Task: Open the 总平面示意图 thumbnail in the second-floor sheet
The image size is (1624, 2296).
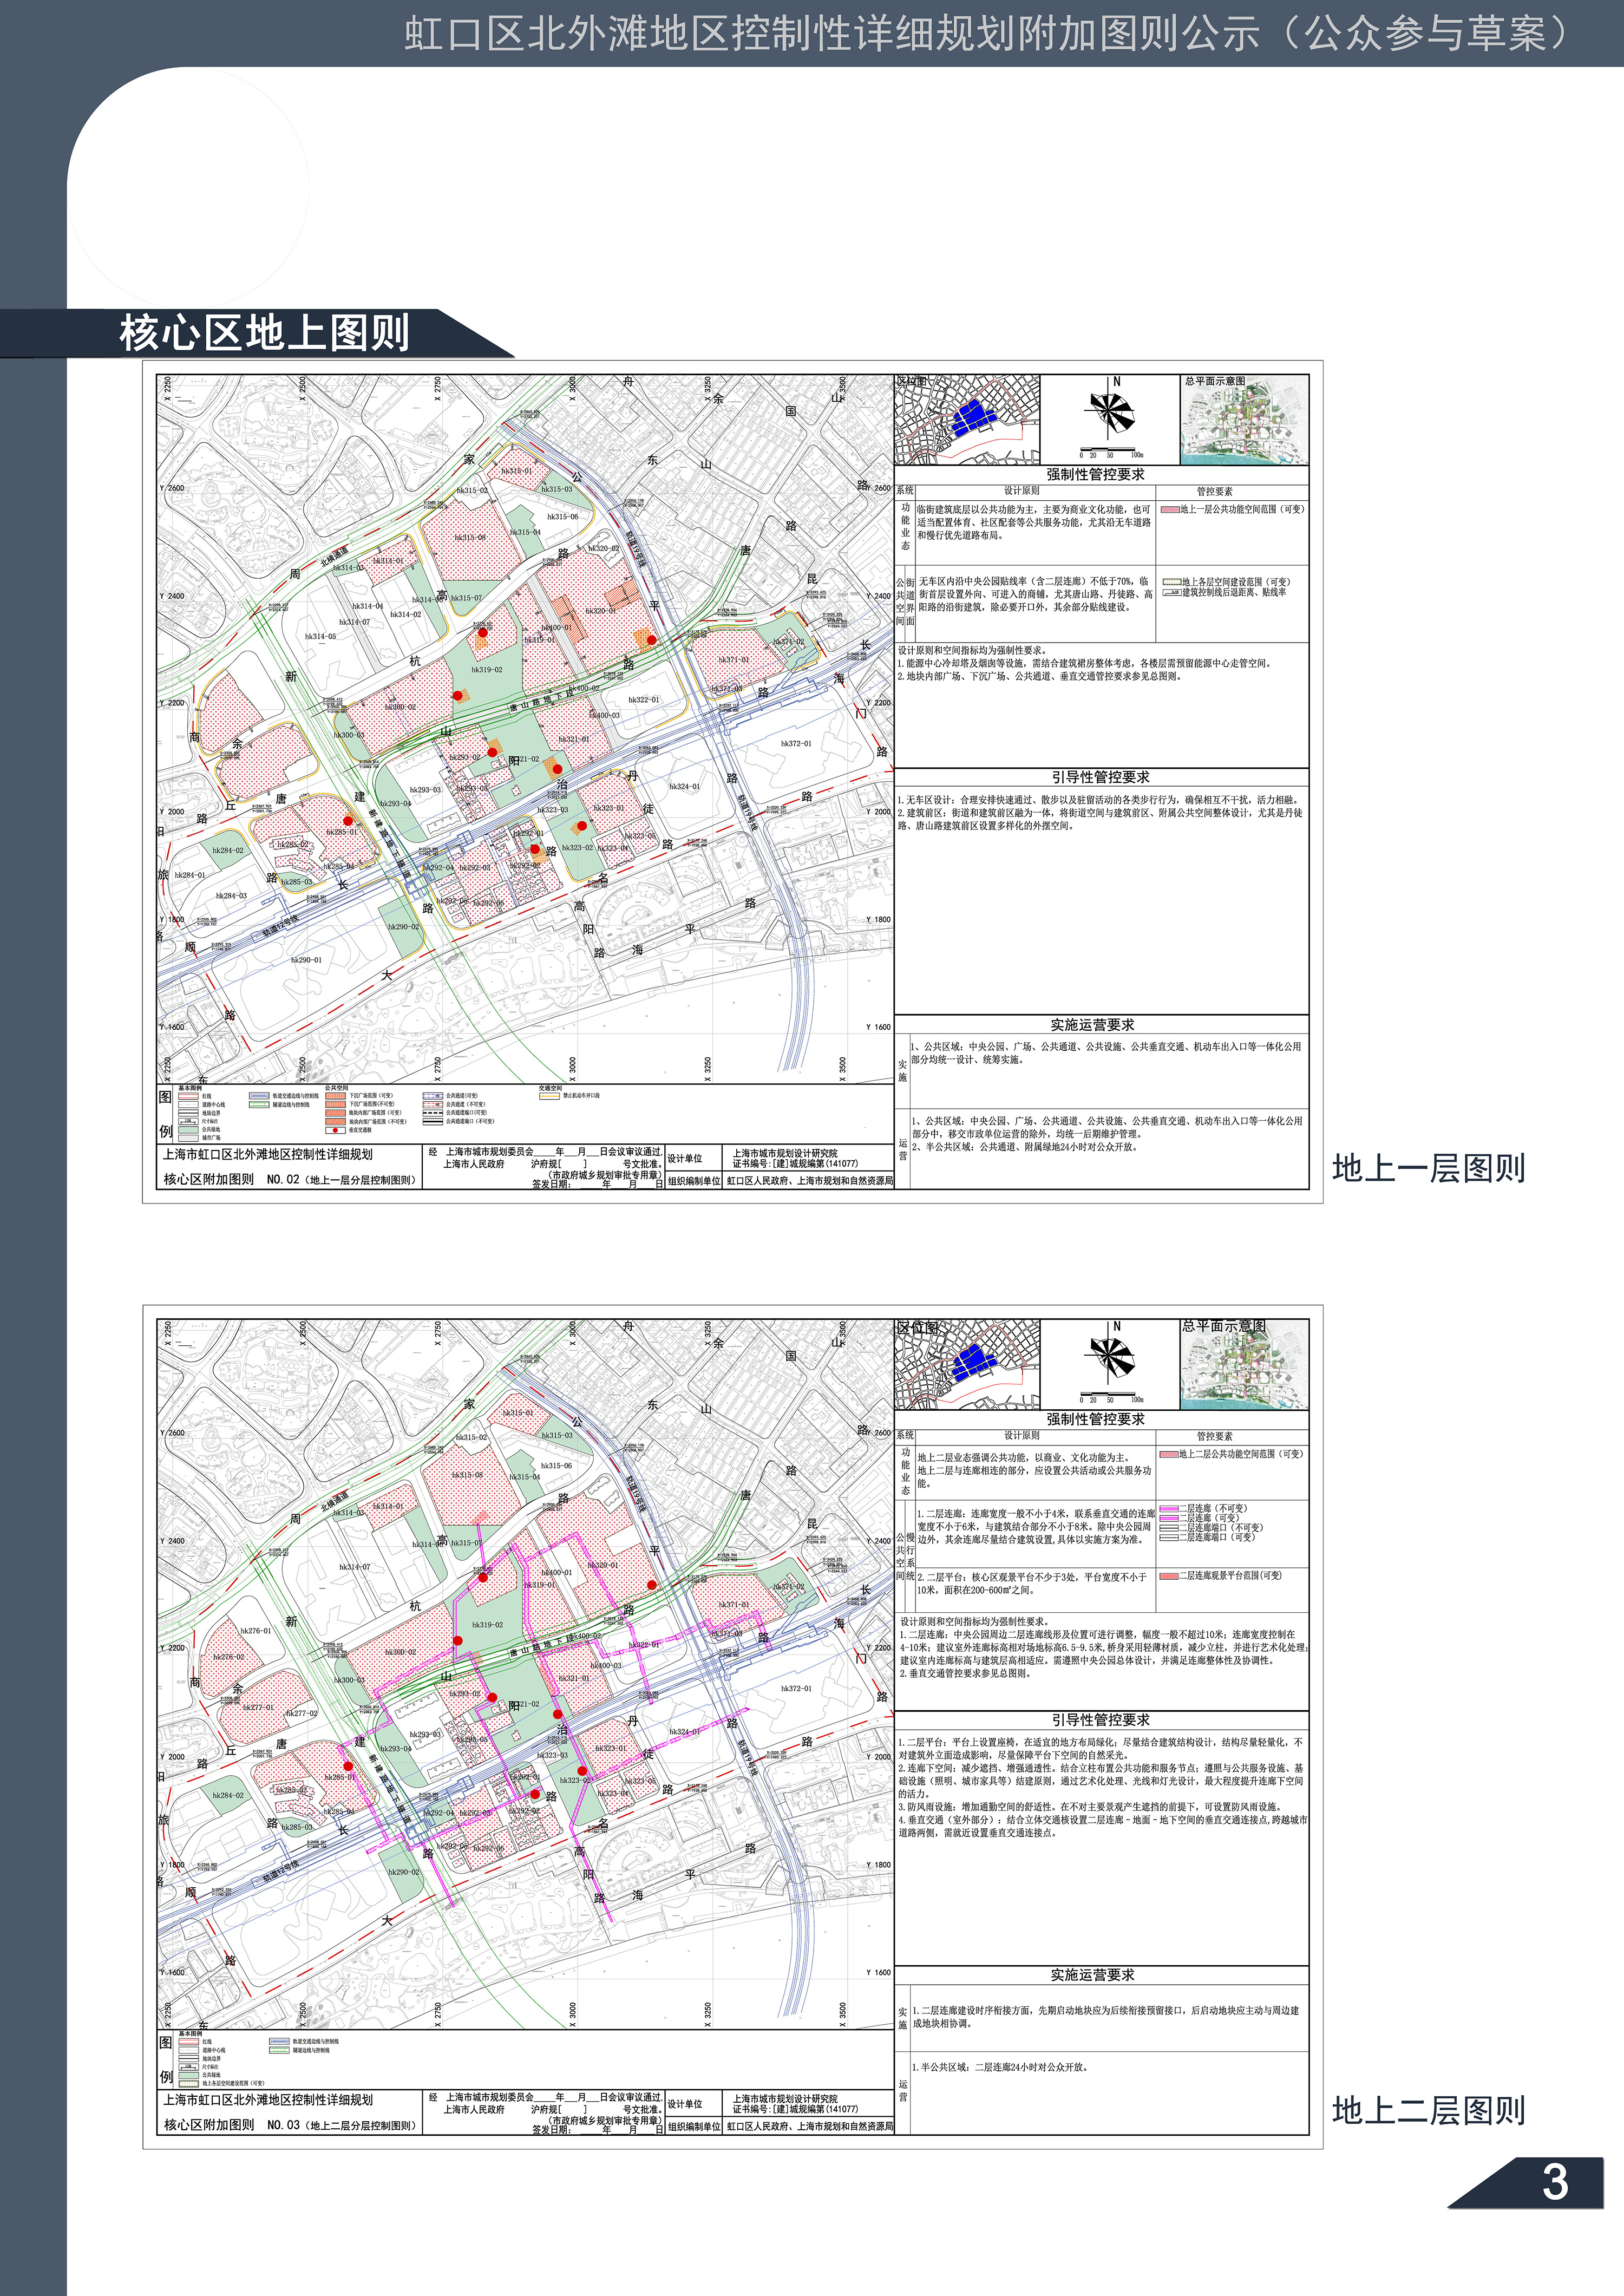Action: pos(1244,1365)
